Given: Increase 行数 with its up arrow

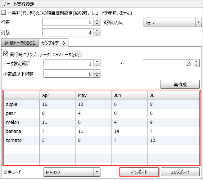Looking at the screenshot, I should [x=97, y=20].
